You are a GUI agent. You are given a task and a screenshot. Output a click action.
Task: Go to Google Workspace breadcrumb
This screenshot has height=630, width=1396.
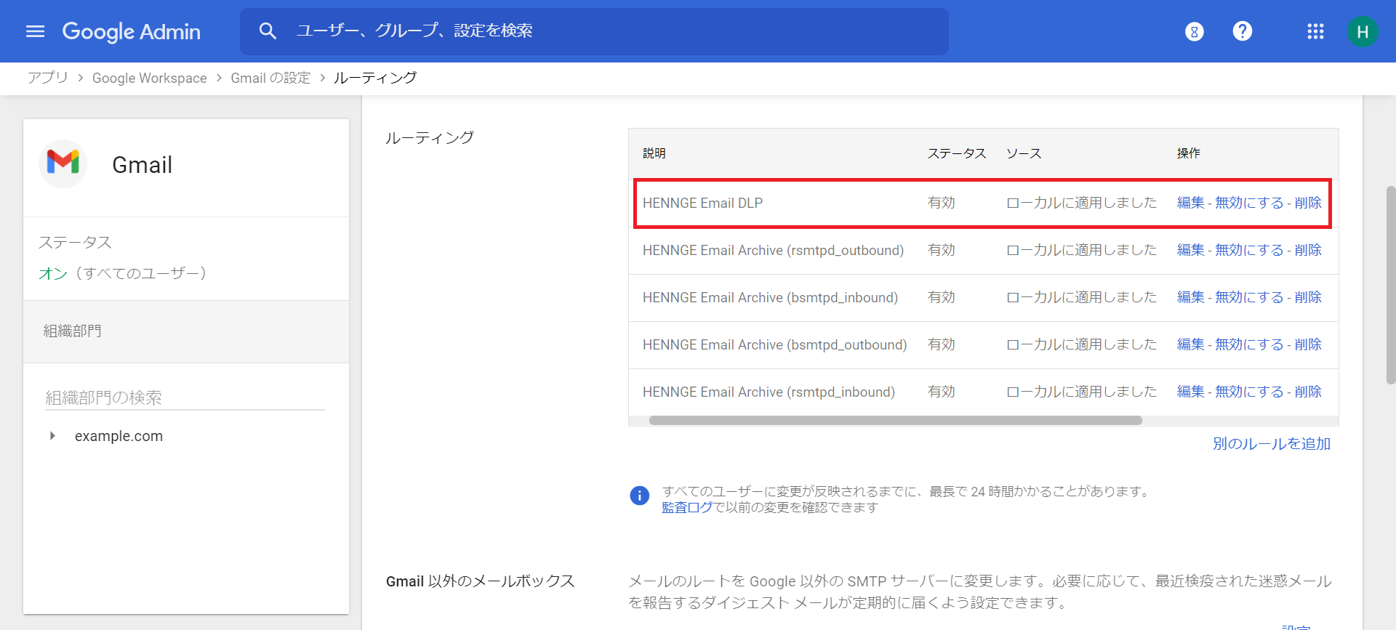[149, 78]
